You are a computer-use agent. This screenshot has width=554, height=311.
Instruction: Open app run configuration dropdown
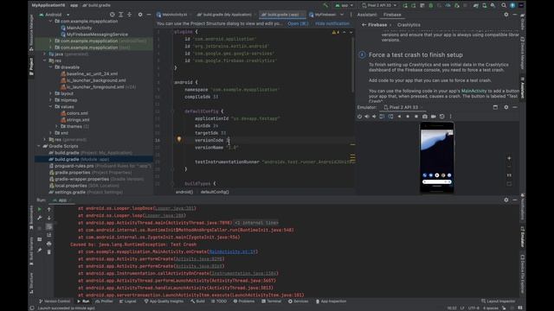coord(345,5)
